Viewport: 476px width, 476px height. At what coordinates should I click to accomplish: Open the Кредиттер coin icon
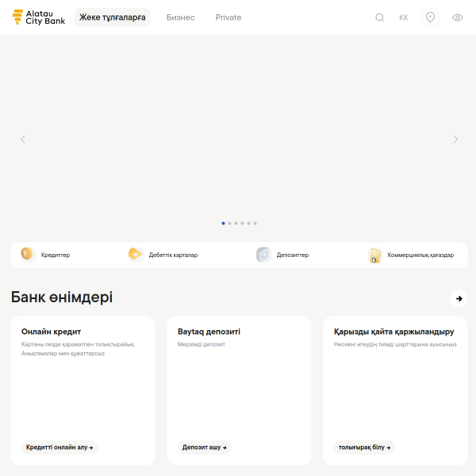click(27, 255)
